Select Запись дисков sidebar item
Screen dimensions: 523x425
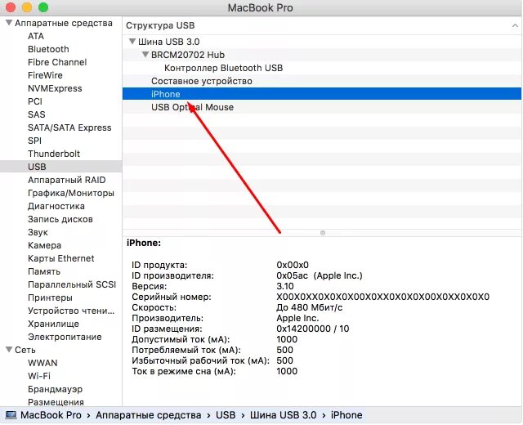point(60,219)
